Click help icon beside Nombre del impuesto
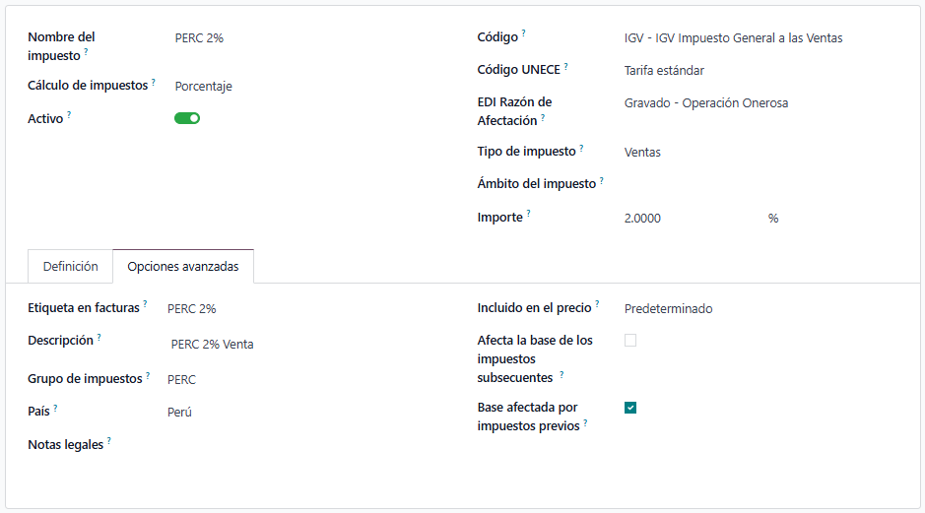The image size is (925, 513). click(x=86, y=52)
